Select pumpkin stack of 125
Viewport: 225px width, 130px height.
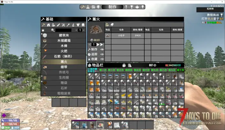pyautogui.click(x=91, y=89)
